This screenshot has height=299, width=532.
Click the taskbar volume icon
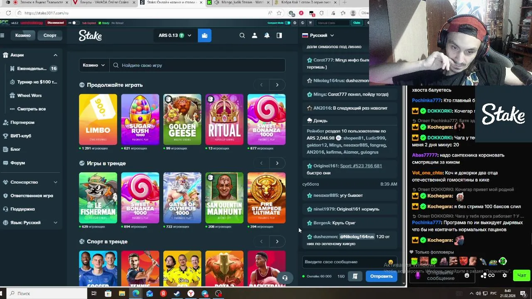pyautogui.click(x=478, y=294)
